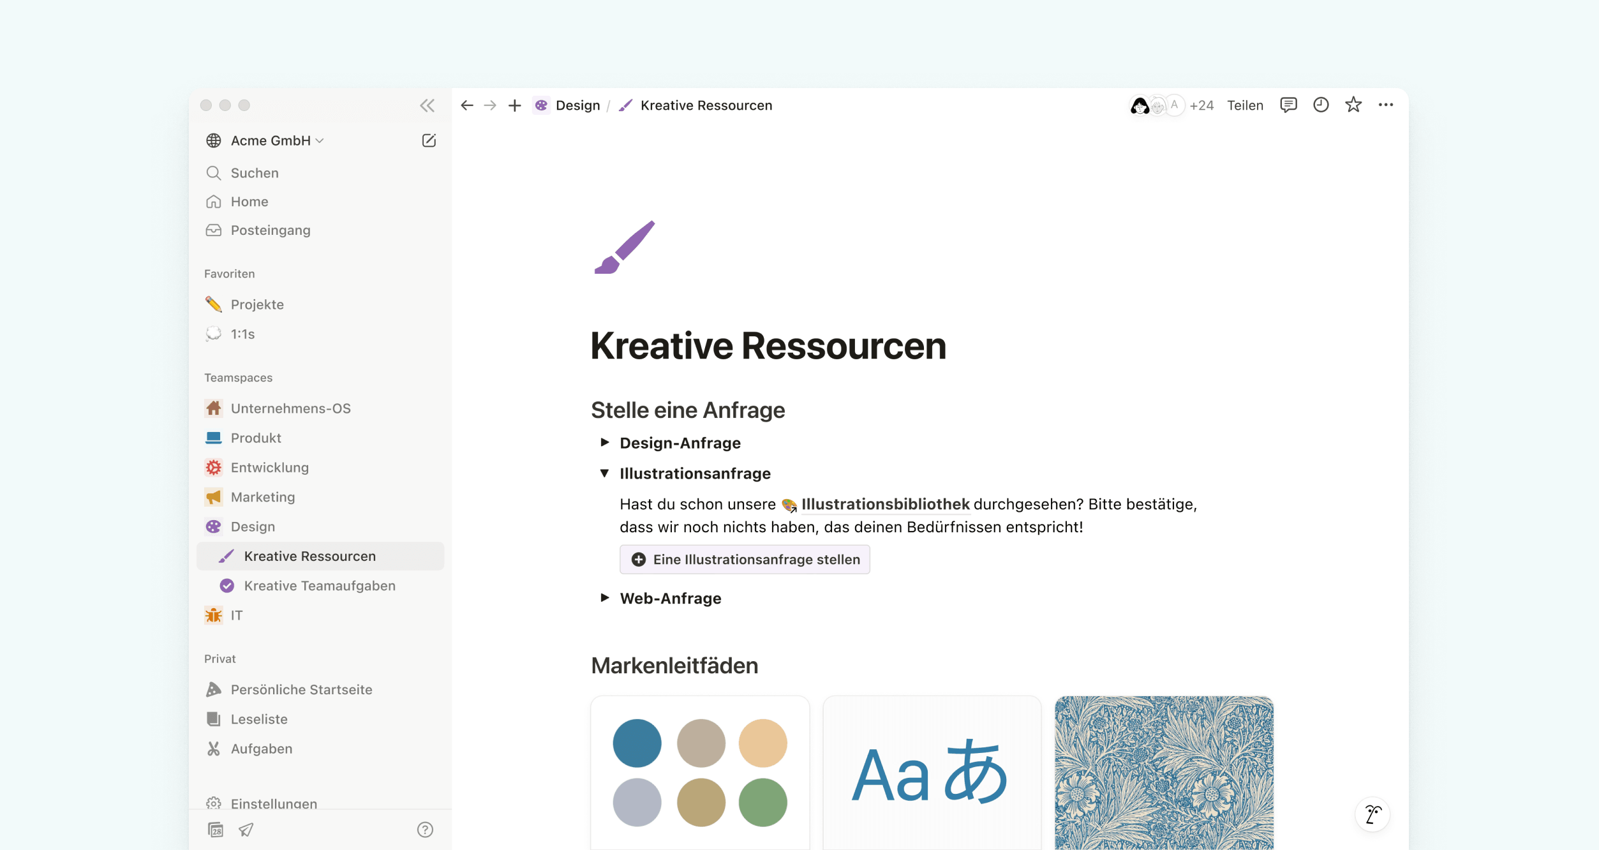
Task: Open Home in the sidebar
Action: coord(320,202)
